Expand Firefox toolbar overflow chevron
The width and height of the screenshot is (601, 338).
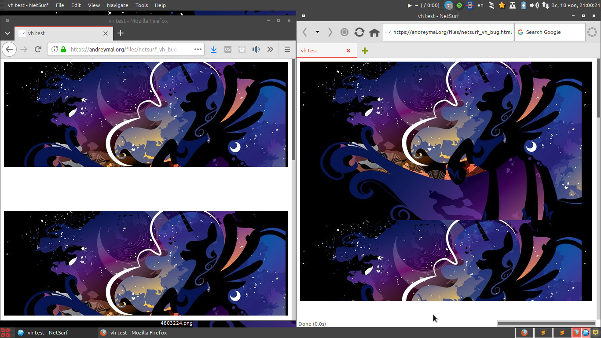[270, 49]
